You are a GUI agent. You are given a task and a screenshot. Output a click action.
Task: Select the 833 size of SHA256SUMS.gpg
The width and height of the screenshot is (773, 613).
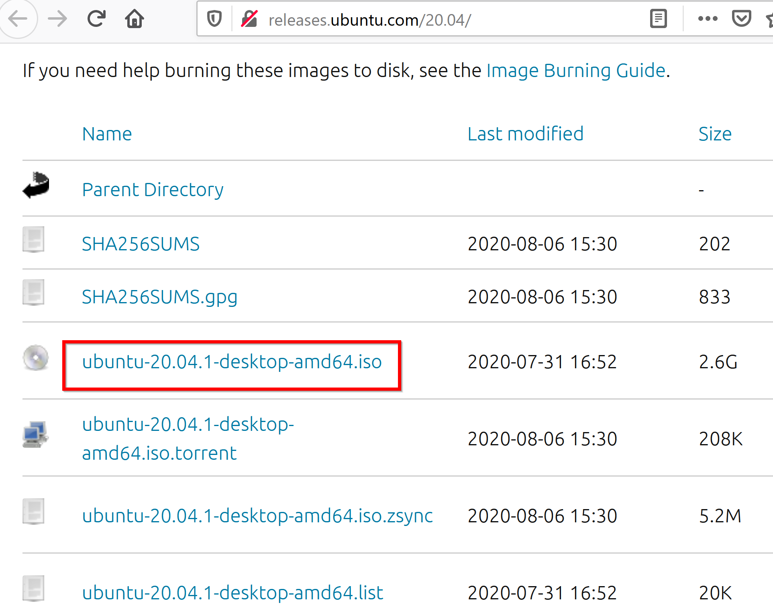coord(714,297)
